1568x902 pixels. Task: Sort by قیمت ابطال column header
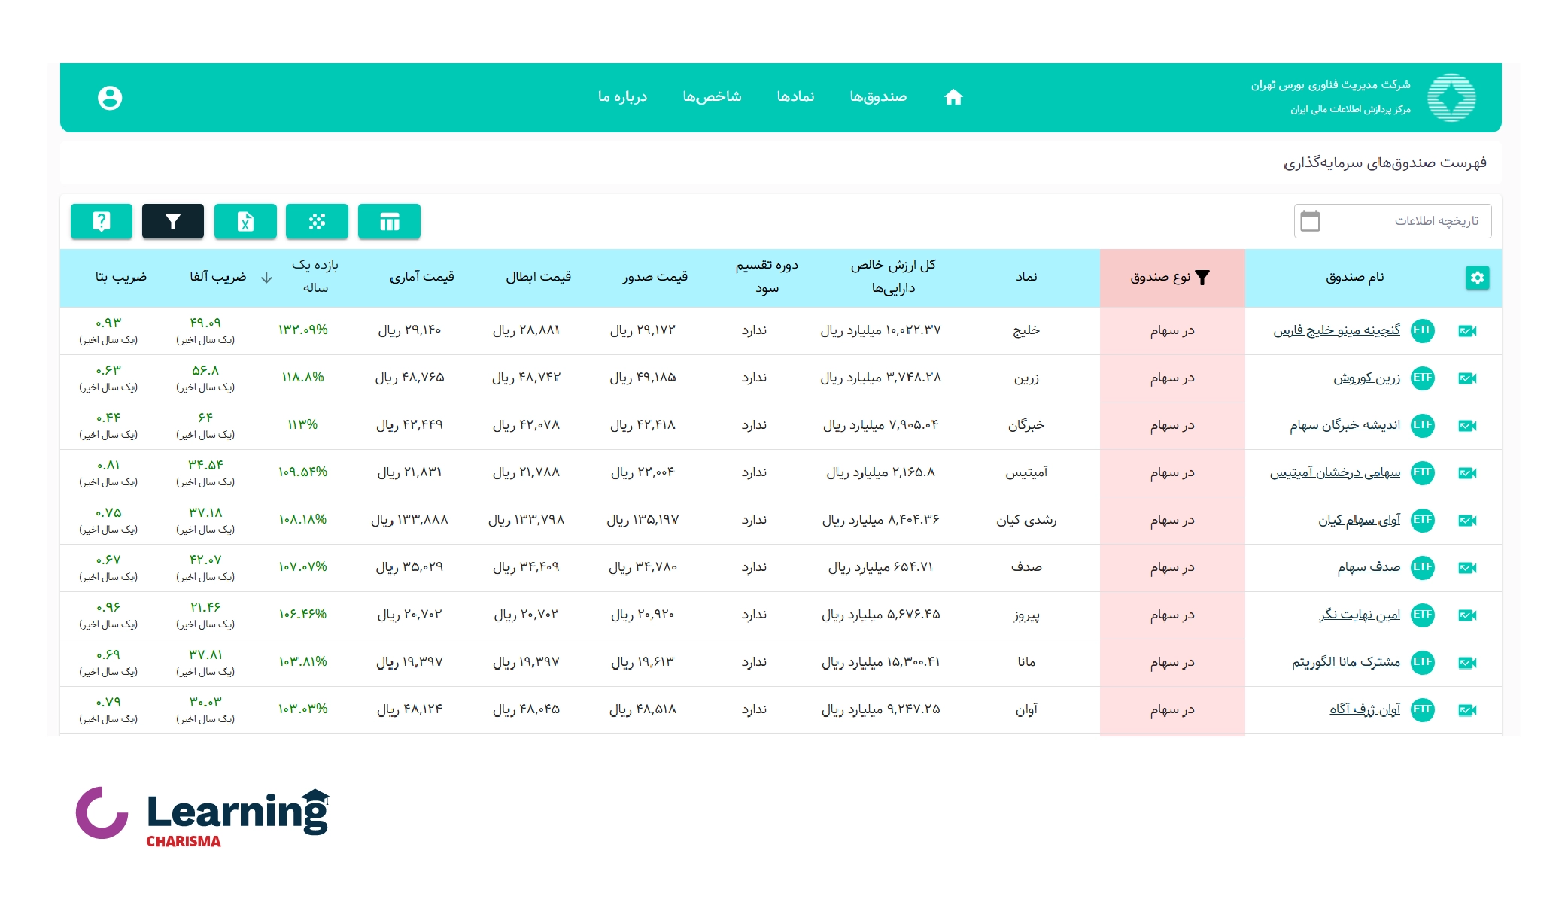pyautogui.click(x=538, y=277)
